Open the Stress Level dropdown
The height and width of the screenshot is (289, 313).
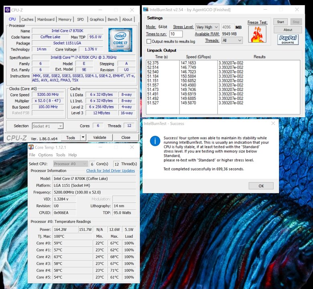[x=207, y=27]
